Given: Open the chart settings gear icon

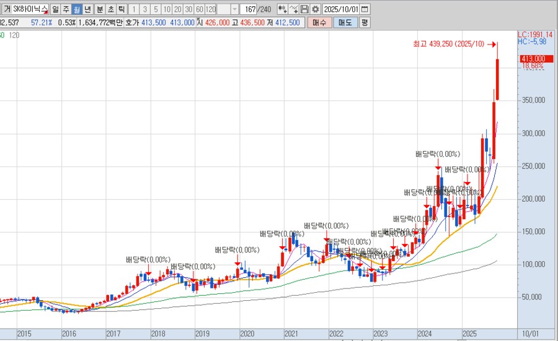Looking at the screenshot, I should tap(316, 9).
